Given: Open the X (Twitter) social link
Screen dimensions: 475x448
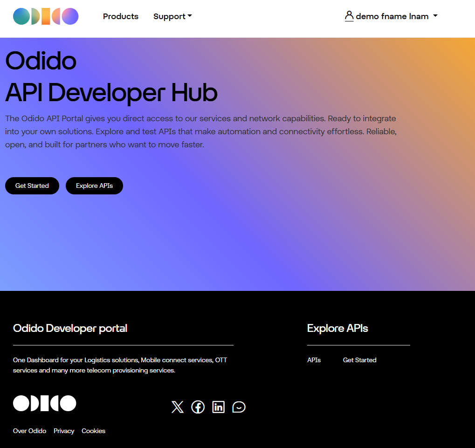Looking at the screenshot, I should pos(178,407).
